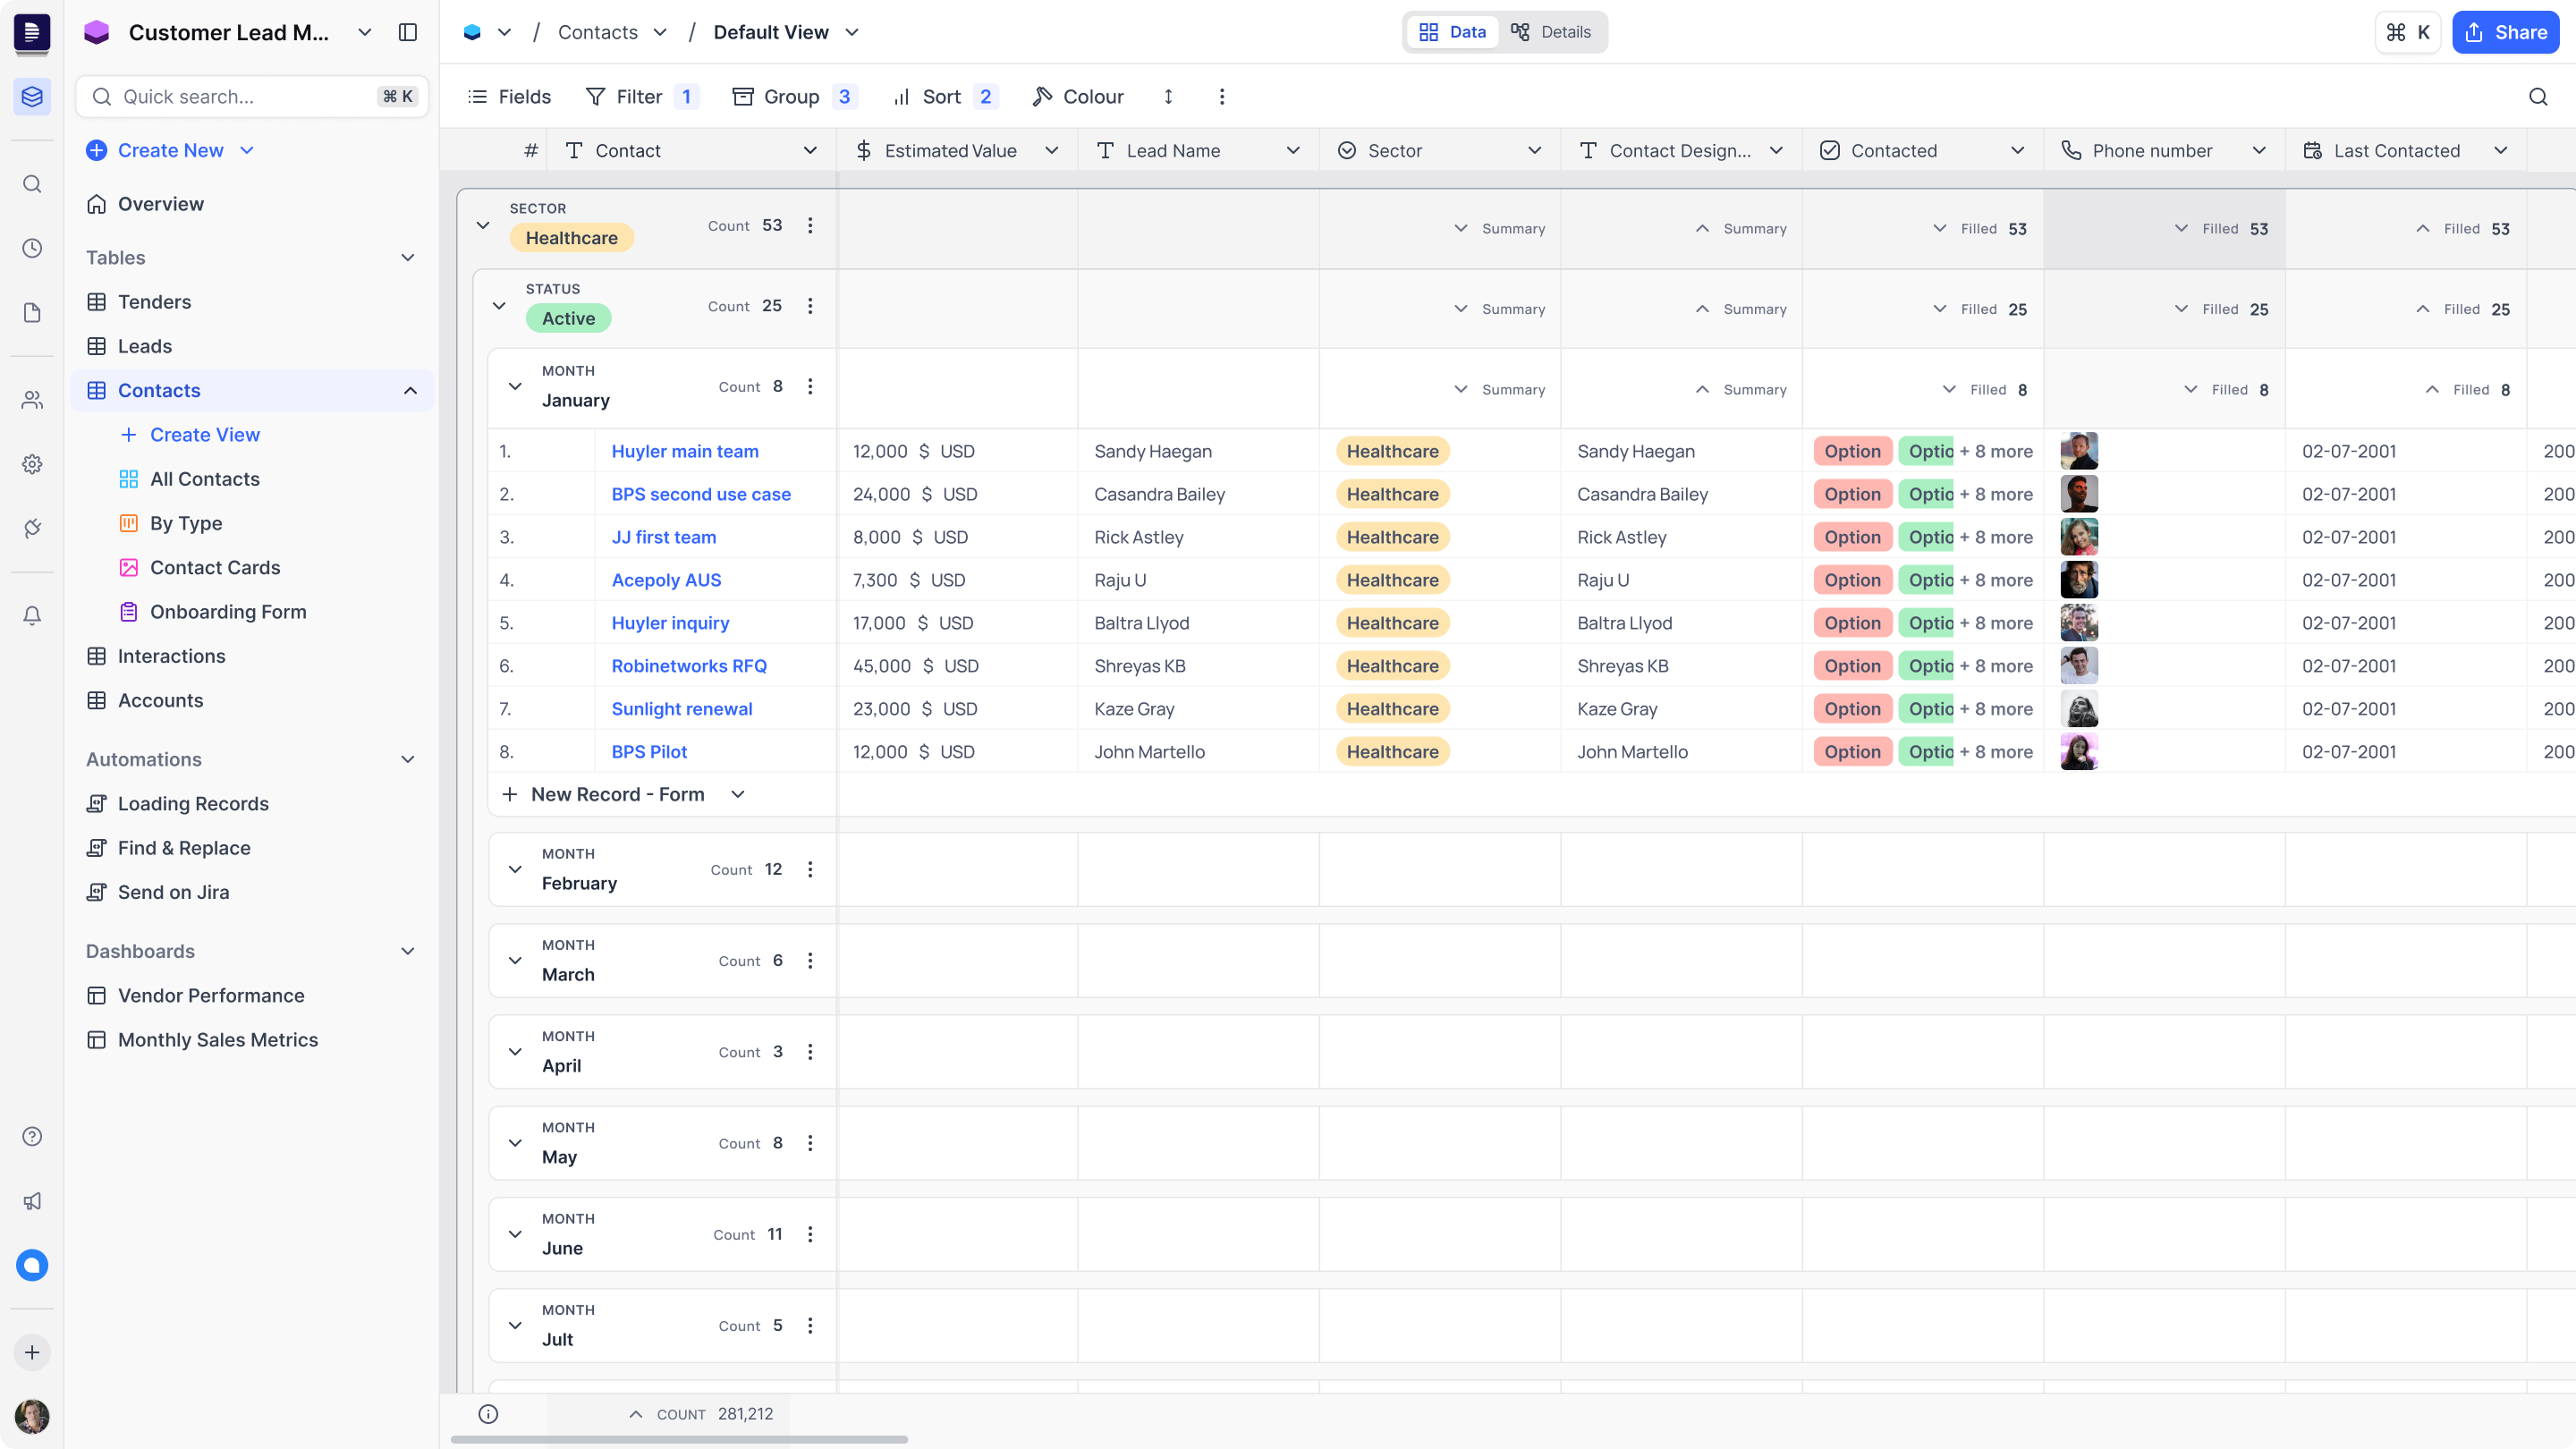
Task: Open the Default View dropdown
Action: click(x=852, y=32)
